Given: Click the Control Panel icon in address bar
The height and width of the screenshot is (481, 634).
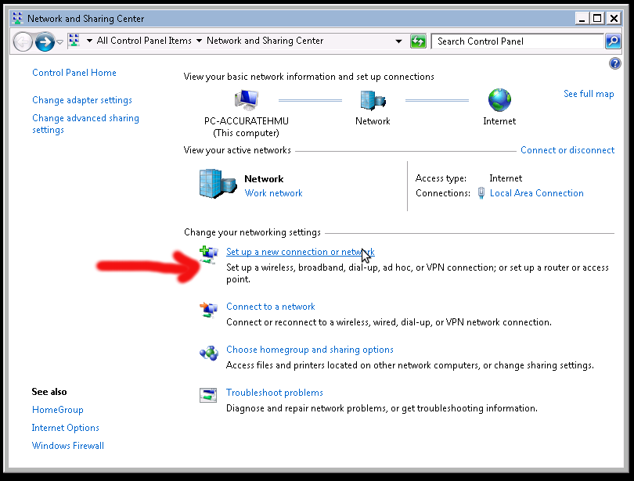Looking at the screenshot, I should point(74,41).
